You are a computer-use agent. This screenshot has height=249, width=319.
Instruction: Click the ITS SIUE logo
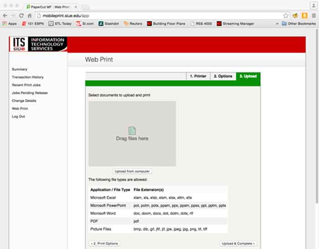click(38, 44)
